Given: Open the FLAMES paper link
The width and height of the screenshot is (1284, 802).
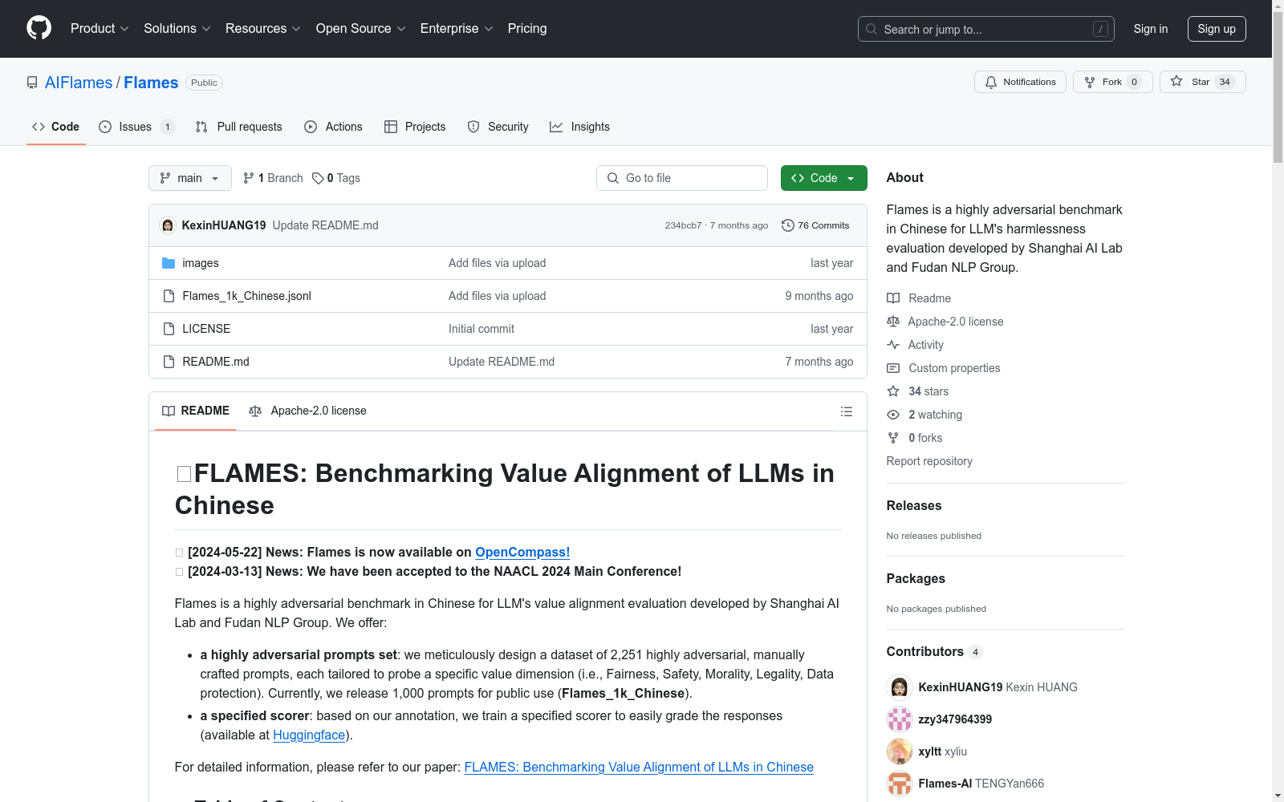Looking at the screenshot, I should [639, 767].
